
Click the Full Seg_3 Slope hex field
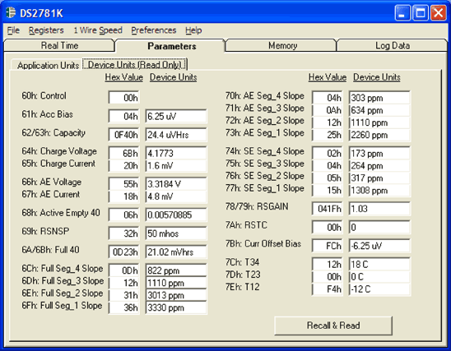[x=124, y=283]
